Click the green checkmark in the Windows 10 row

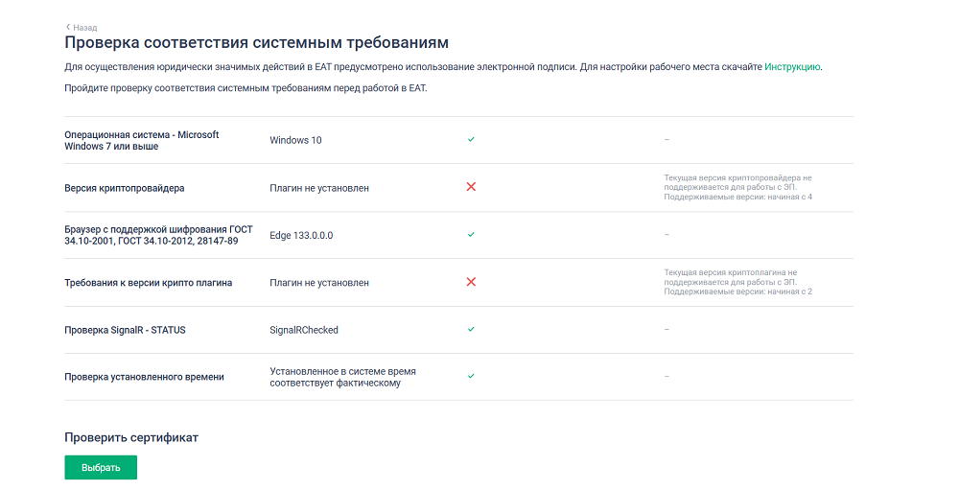point(471,139)
